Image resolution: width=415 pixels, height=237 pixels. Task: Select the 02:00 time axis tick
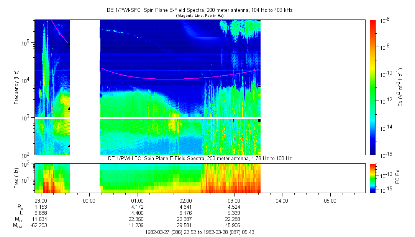[x=185, y=200]
